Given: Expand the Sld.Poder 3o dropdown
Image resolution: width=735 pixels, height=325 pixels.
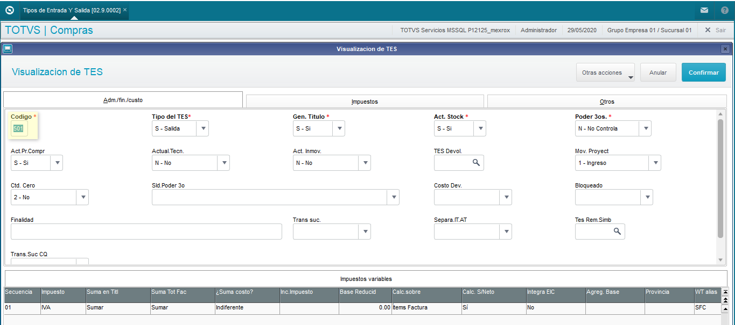Looking at the screenshot, I should (393, 197).
